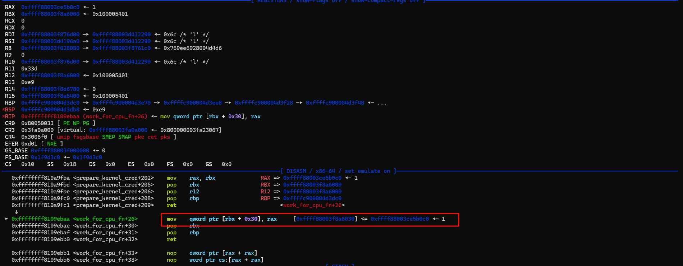
Task: Click the R14 register address 0xffff88003f8d6780
Action: coord(50,89)
